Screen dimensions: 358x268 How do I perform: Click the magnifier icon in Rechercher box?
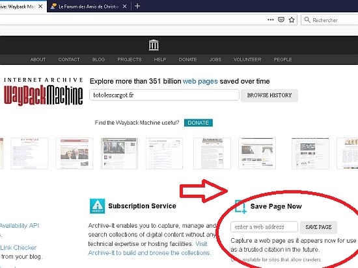click(x=307, y=20)
